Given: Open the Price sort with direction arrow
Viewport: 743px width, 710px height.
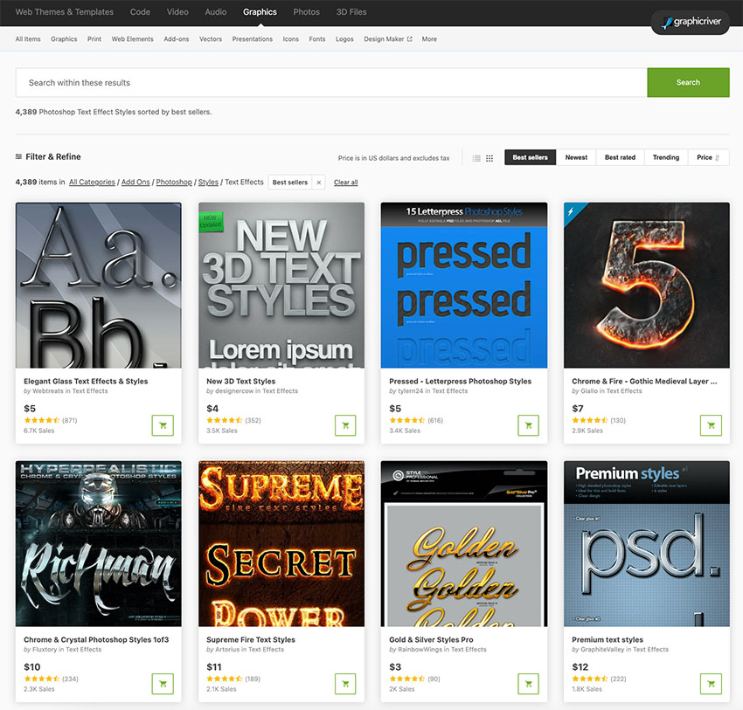Looking at the screenshot, I should [708, 157].
